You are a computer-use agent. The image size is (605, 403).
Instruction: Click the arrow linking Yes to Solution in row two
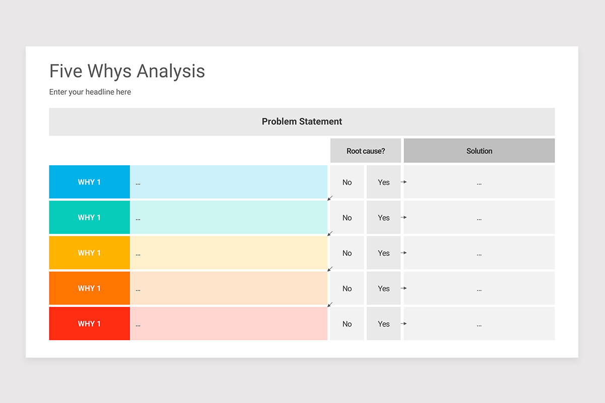coord(403,217)
